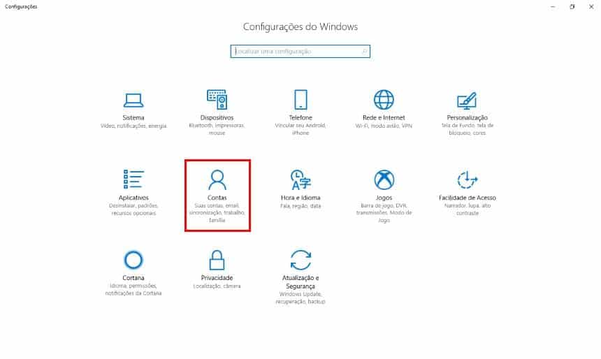
Task: Click the magnifier in search box
Action: coord(365,52)
